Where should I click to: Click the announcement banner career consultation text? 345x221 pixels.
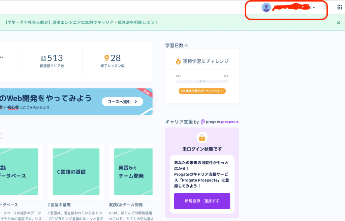point(82,23)
